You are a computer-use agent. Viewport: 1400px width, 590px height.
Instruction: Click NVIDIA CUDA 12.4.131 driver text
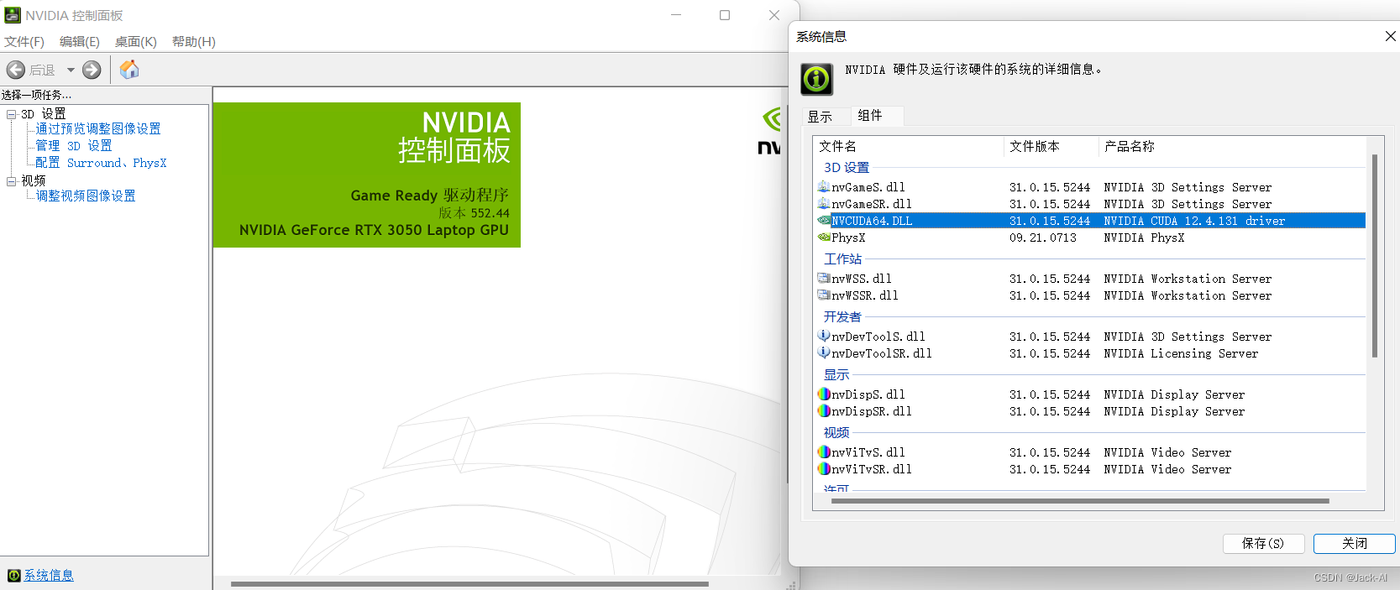point(1194,221)
